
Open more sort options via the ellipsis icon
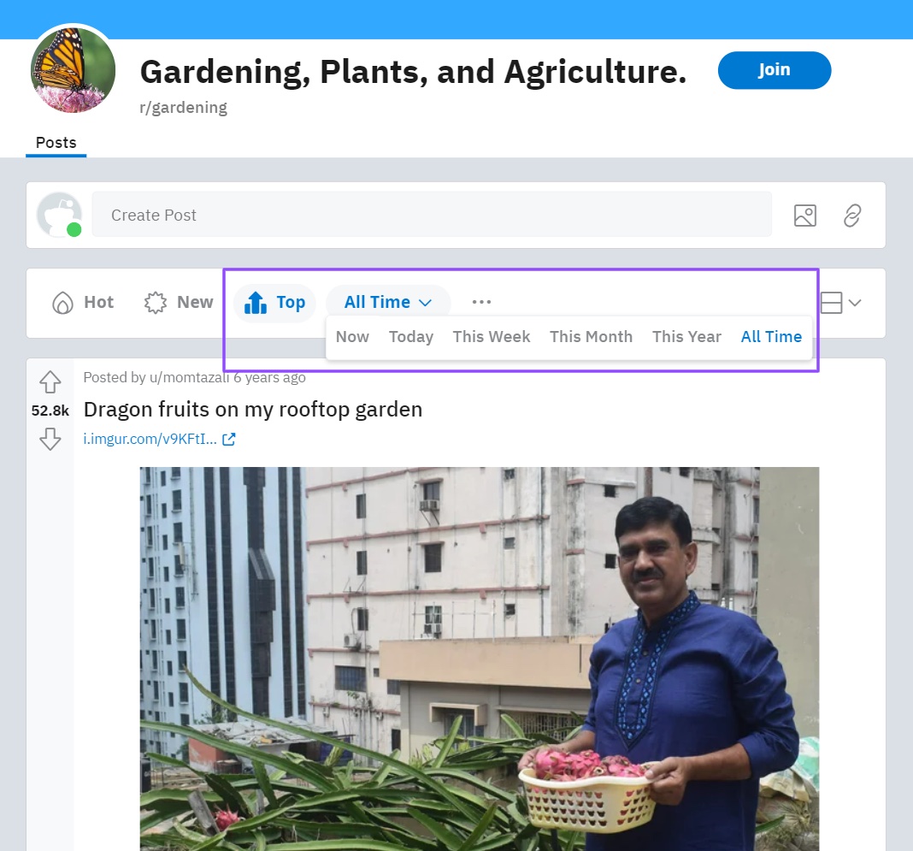point(481,301)
